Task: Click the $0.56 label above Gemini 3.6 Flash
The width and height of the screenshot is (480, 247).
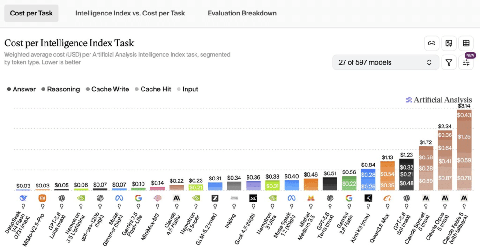Action: tap(349, 172)
